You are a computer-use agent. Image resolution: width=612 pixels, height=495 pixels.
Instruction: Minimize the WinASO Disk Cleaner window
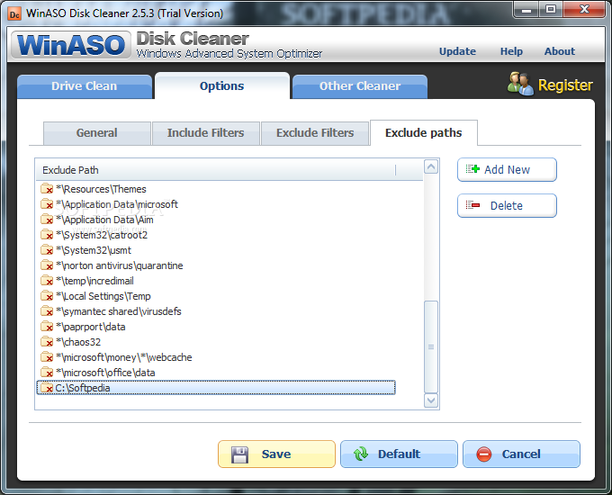click(526, 10)
